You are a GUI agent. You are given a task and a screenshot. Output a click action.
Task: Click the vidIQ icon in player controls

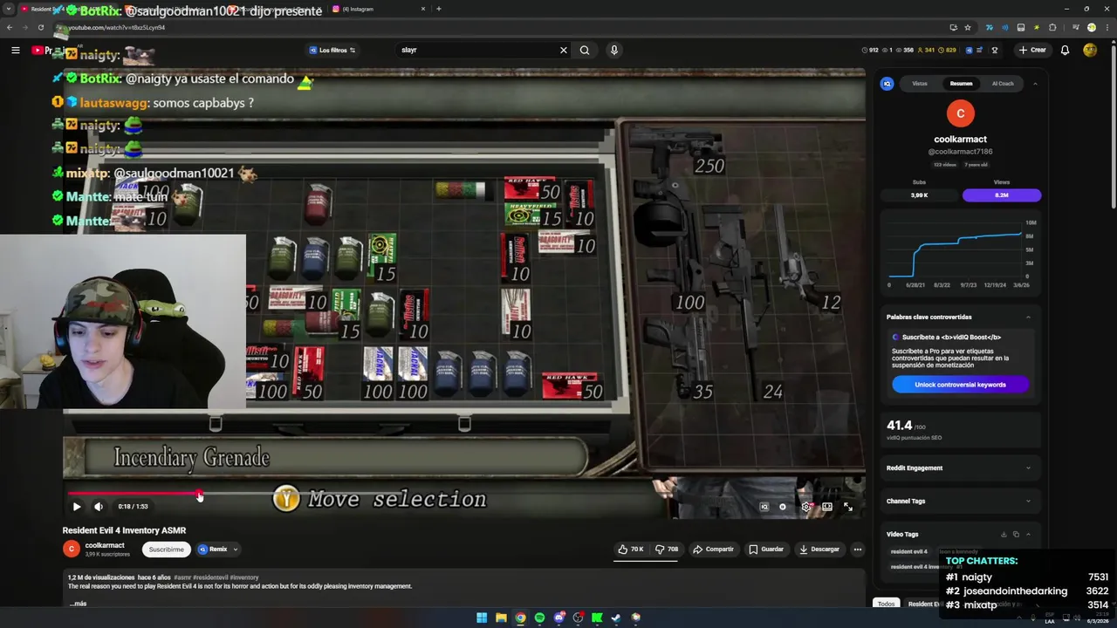click(764, 506)
